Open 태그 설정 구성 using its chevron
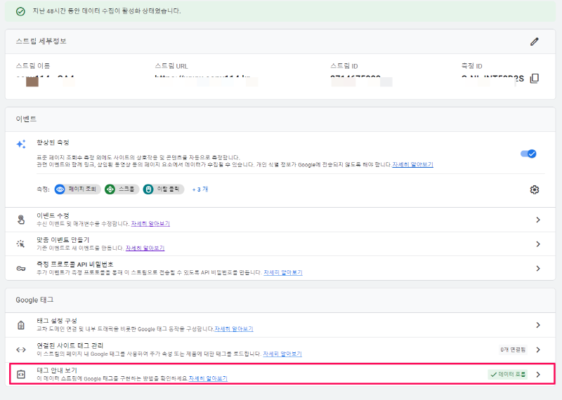This screenshot has height=400, width=562. click(538, 325)
